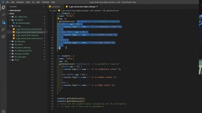Click the VS Code logo in title bar
Image resolution: width=202 pixels, height=113 pixels.
[x=3, y=2]
